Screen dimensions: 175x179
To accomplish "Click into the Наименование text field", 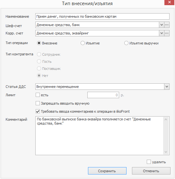I will (102, 16).
